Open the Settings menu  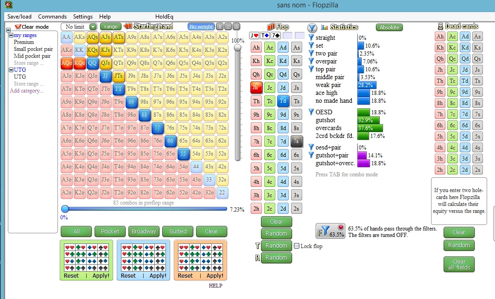pos(82,16)
